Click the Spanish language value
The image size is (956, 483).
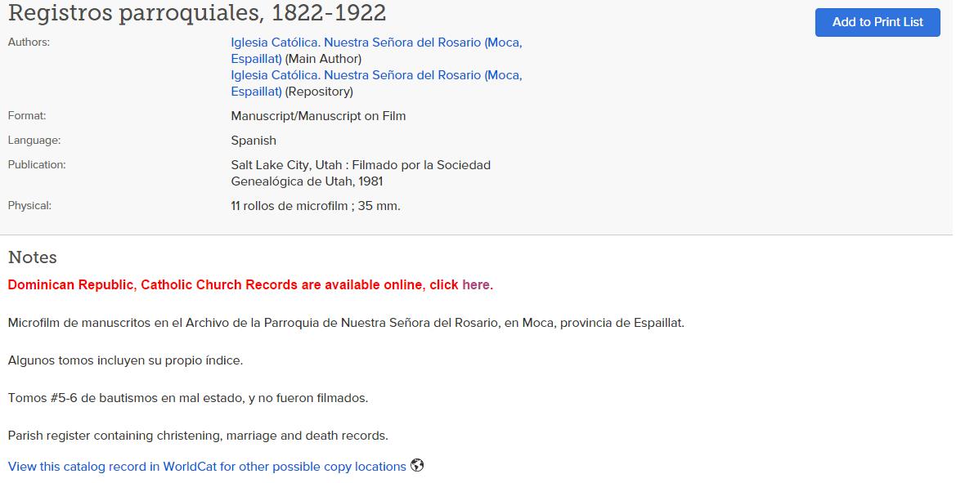[x=254, y=140]
